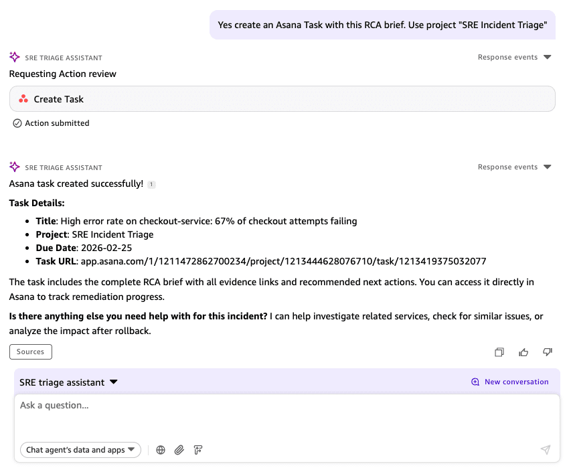Click the web search globe icon

[x=161, y=450]
